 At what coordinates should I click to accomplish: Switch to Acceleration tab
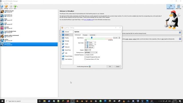tap(92, 35)
